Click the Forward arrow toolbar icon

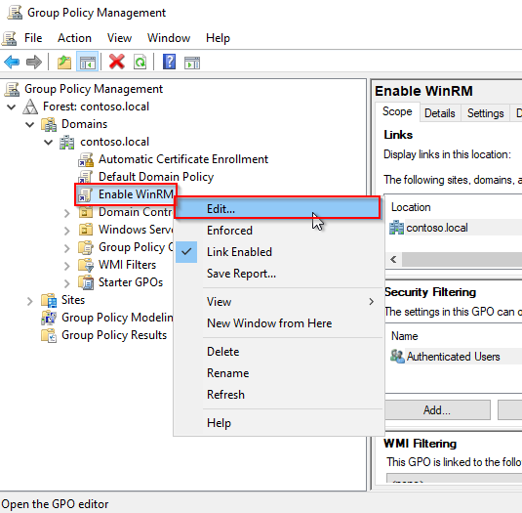(x=34, y=63)
